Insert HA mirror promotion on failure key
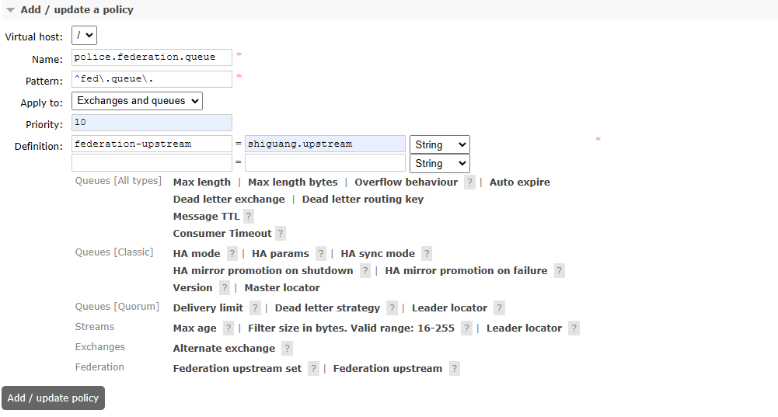This screenshot has height=417, width=778. (466, 271)
